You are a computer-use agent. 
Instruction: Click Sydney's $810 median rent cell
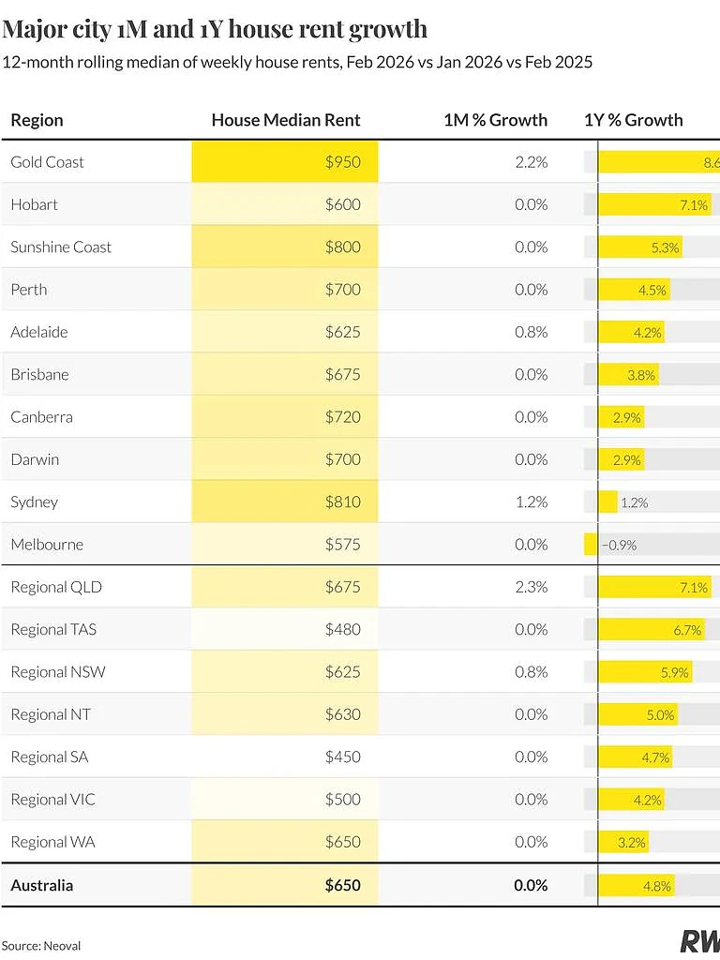coord(285,502)
